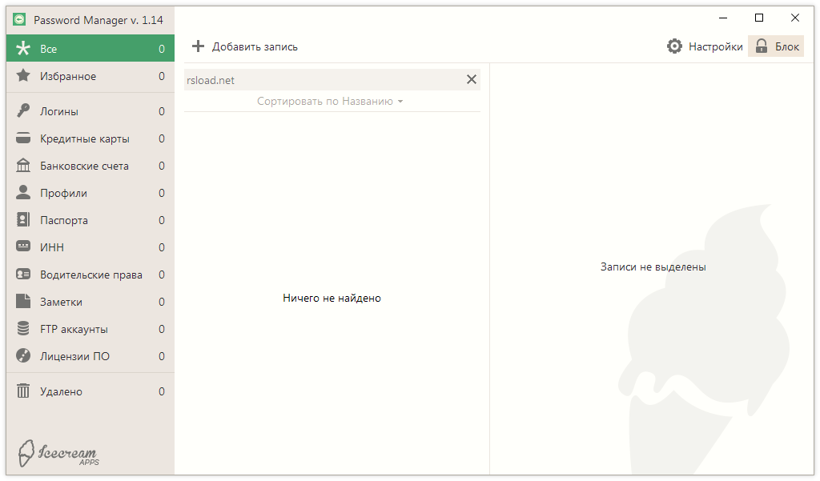Click the rsload.net search input field
Image resolution: width=820 pixels, height=481 pixels.
pyautogui.click(x=320, y=79)
